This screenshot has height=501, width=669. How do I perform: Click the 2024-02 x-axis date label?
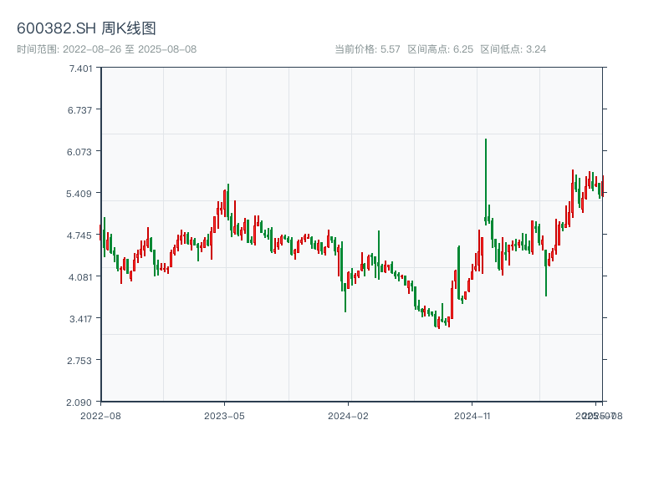(349, 415)
